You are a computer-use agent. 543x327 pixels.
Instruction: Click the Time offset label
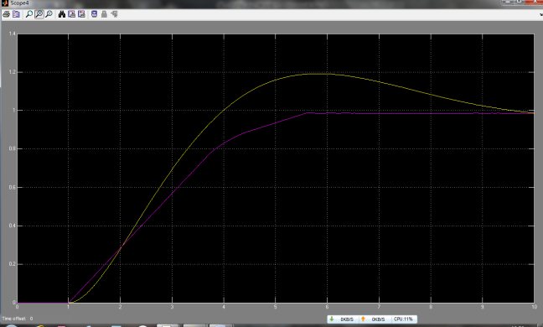pyautogui.click(x=14, y=319)
